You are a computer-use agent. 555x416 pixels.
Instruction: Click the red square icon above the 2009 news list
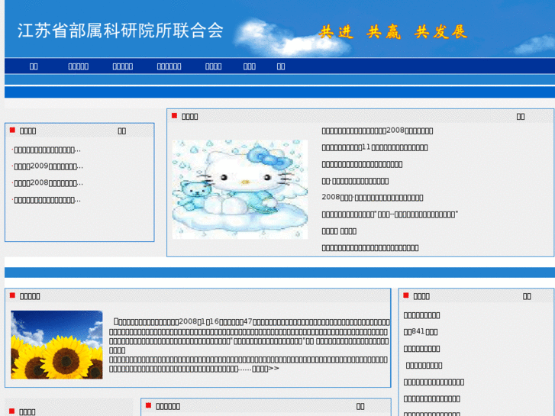(x=12, y=130)
